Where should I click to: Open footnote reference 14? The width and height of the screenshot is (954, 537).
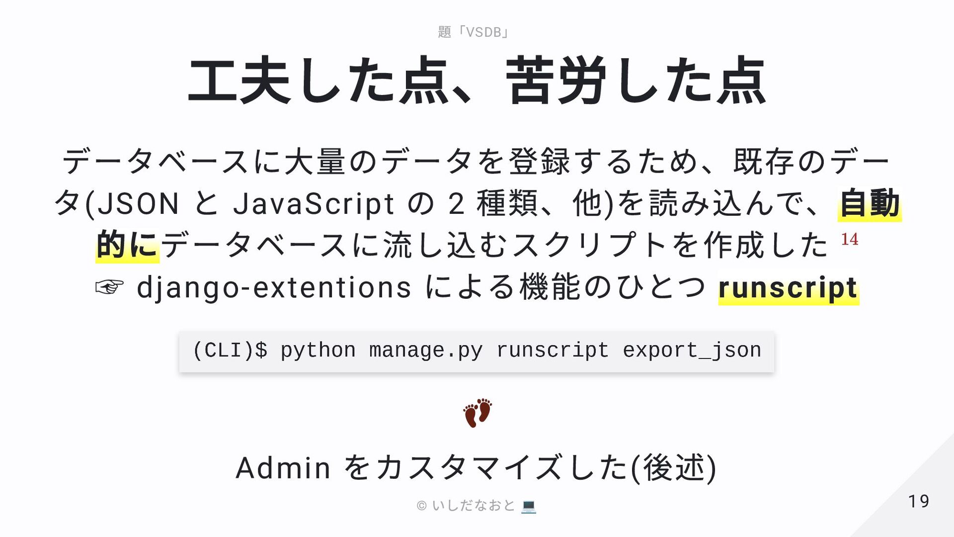pyautogui.click(x=849, y=239)
